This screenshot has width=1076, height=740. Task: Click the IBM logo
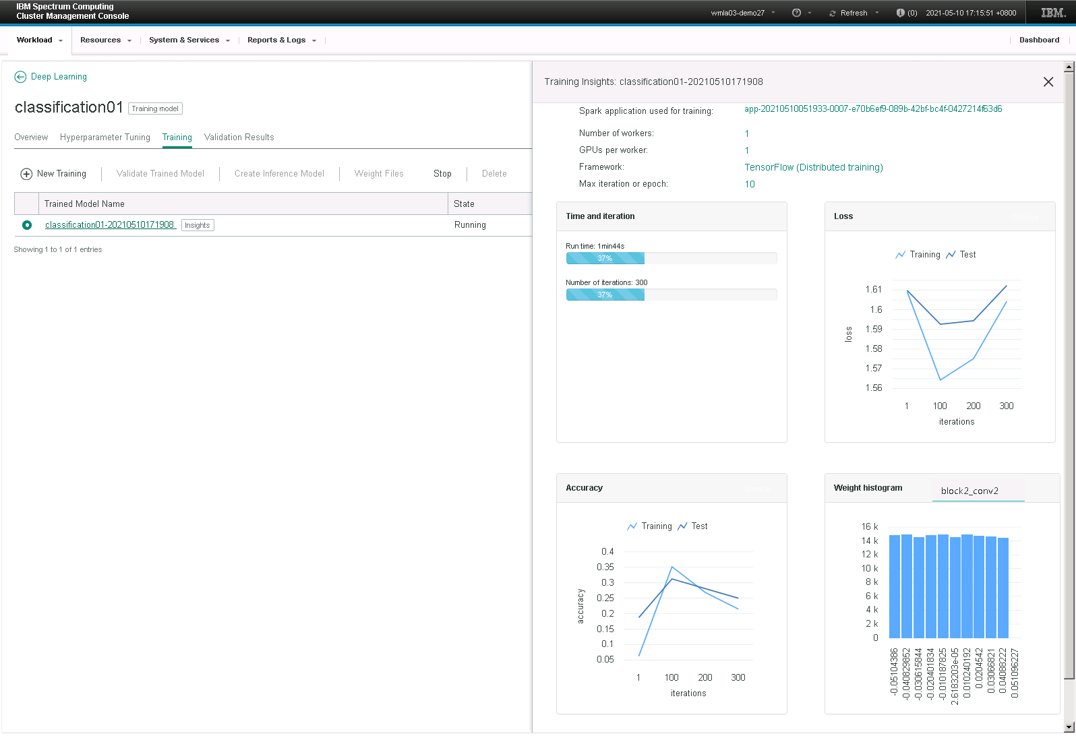coord(1052,13)
